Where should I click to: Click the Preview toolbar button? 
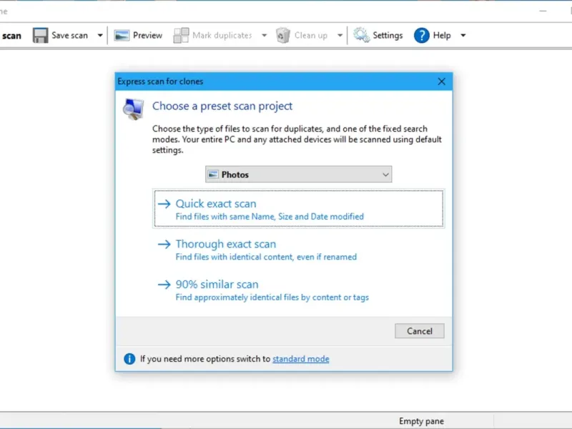(138, 35)
